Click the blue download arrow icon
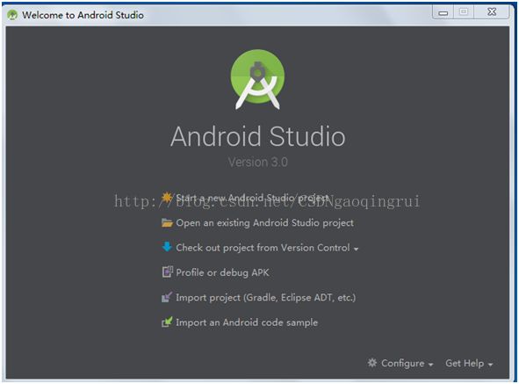Viewport: 519px width, 384px height. (167, 247)
